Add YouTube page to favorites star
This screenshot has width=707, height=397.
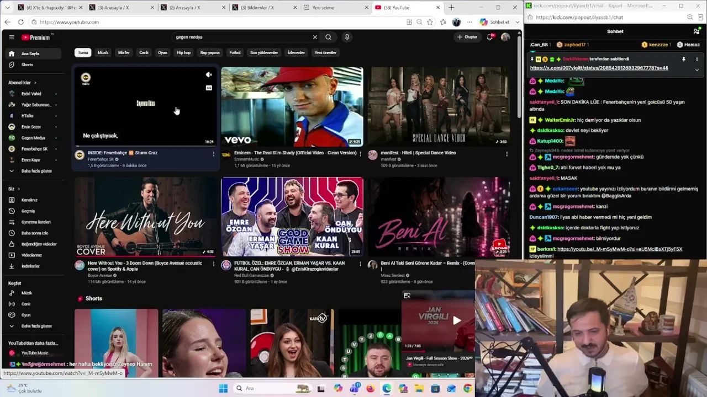point(430,22)
